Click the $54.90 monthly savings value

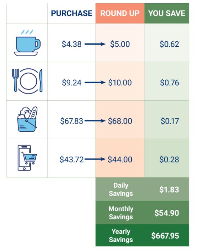click(x=167, y=213)
